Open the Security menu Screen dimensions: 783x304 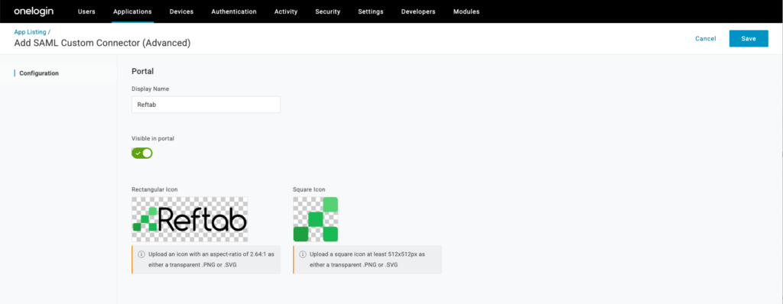click(x=327, y=11)
